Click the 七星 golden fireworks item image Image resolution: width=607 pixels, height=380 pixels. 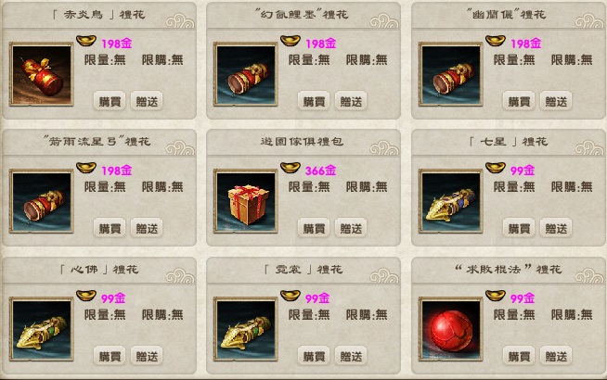pos(450,201)
